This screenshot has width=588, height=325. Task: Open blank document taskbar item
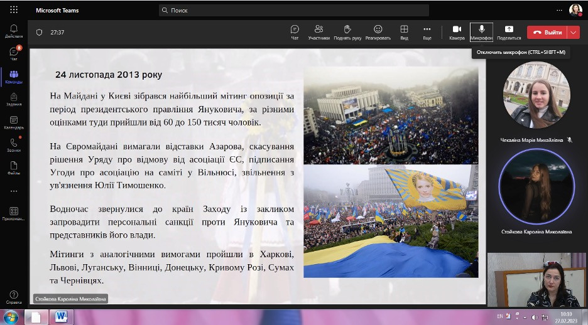(36, 317)
